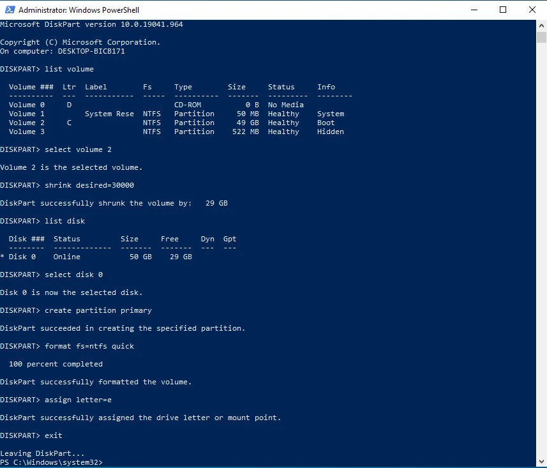Image resolution: width=547 pixels, height=468 pixels.
Task: Click the 'System' info value of Volume 1
Action: [x=331, y=114]
